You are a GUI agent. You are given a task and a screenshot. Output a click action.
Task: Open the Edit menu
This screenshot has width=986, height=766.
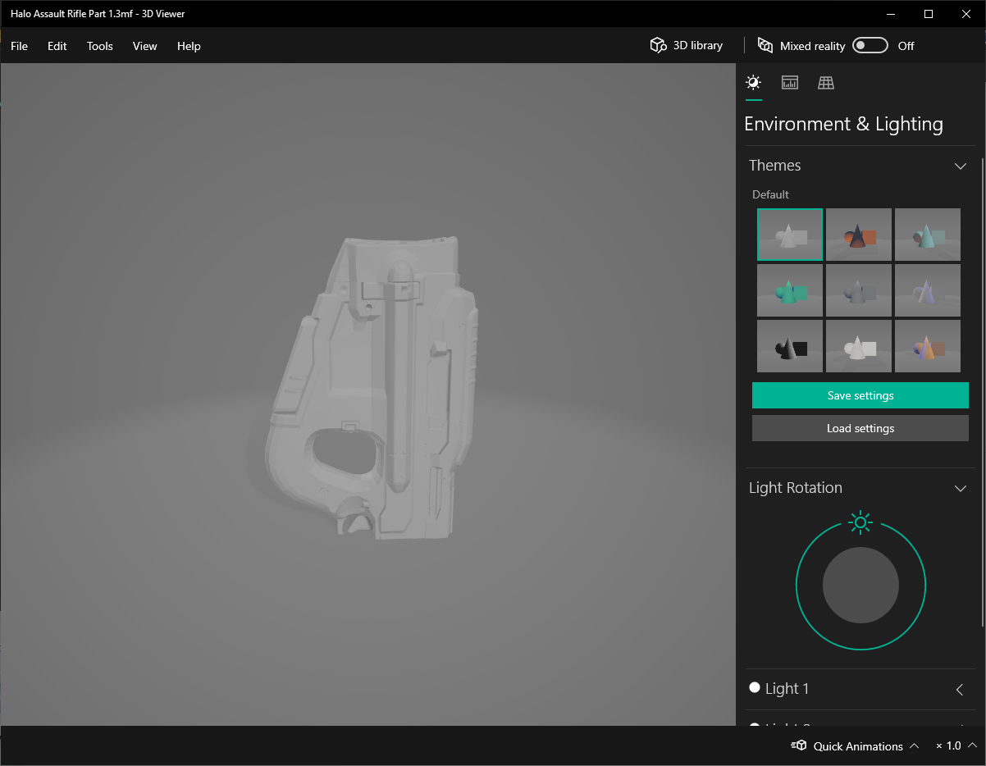tap(57, 46)
